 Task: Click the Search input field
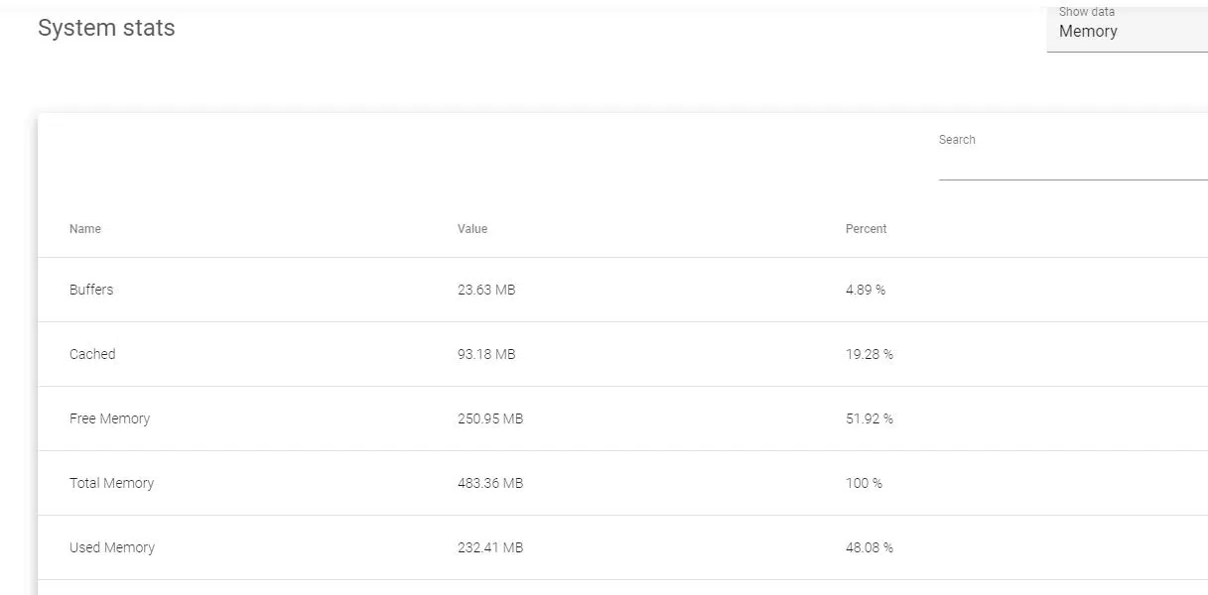1072,164
